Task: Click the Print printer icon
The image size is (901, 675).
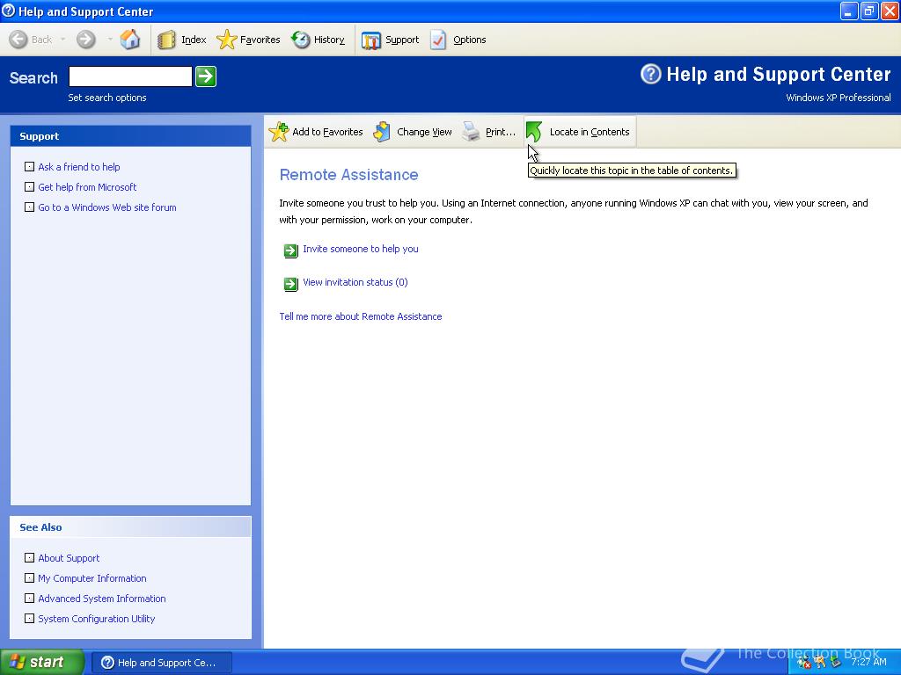Action: tap(472, 132)
